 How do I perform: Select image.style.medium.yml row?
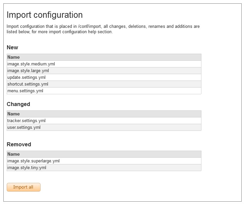104,64
